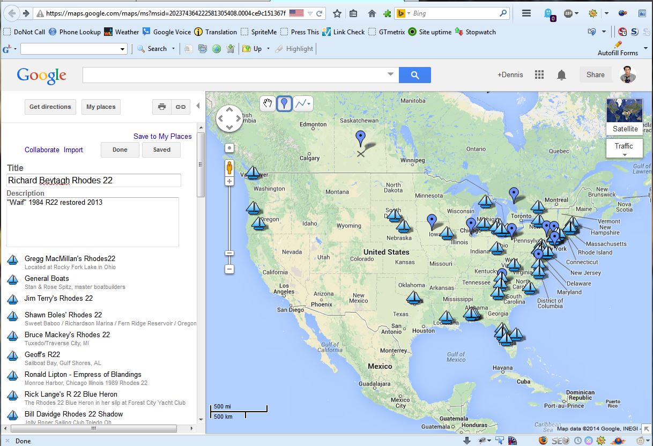Switch to Satellite map view
This screenshot has height=446, width=653.
[625, 117]
